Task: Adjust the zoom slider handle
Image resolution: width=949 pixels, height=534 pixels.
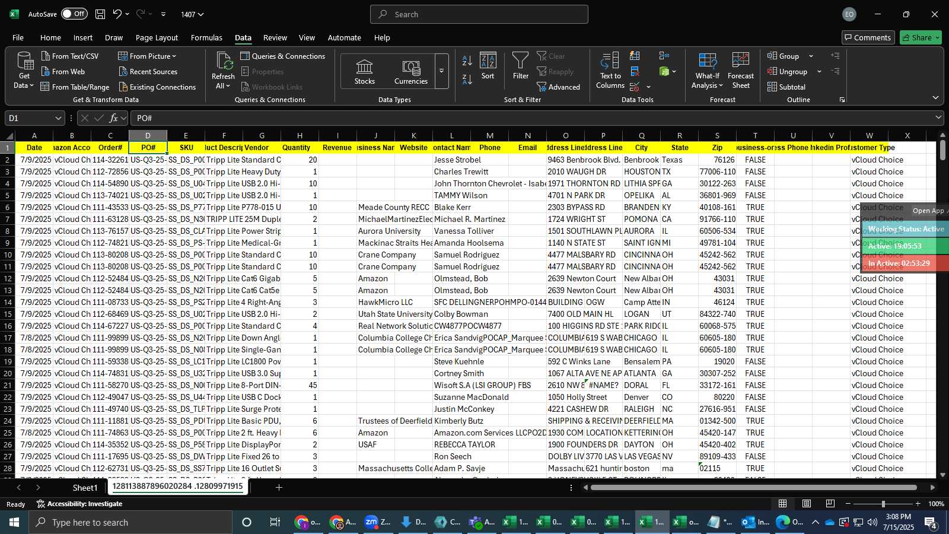Action: [x=883, y=504]
